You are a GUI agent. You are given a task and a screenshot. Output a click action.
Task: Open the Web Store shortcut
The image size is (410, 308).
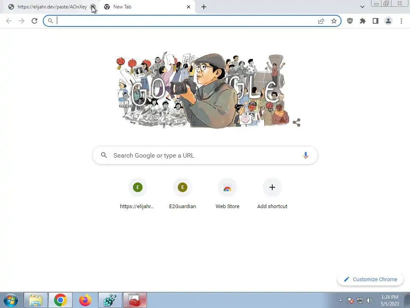point(227,194)
